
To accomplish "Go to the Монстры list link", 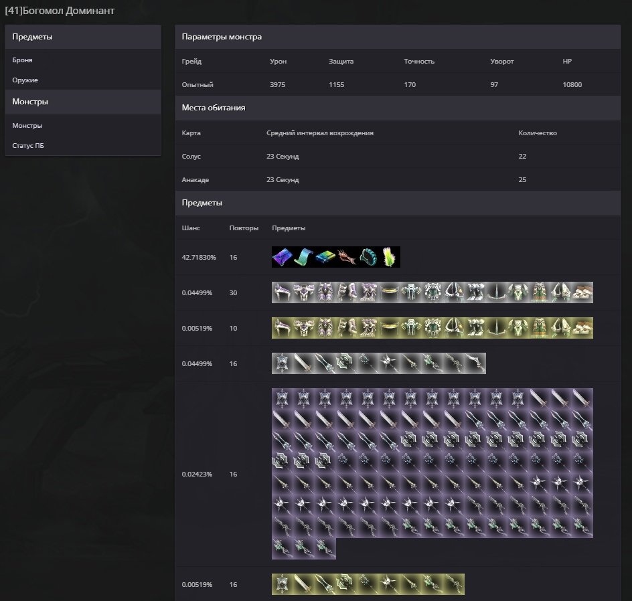I will click(27, 126).
